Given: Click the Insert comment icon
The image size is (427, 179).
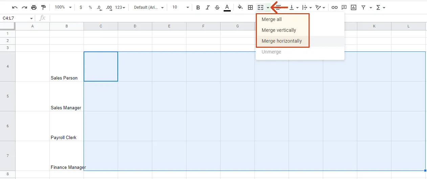Looking at the screenshot, I should click(344, 7).
